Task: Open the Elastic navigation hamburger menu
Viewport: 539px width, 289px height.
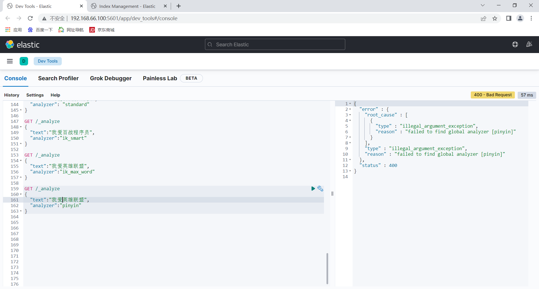Action: [x=10, y=61]
